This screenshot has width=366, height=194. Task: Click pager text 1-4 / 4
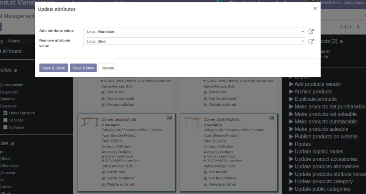tap(346, 27)
